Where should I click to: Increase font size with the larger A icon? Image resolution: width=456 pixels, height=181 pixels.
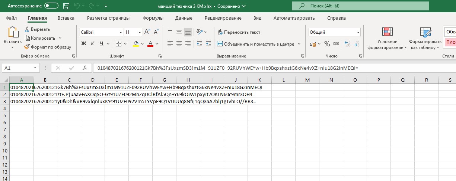147,32
